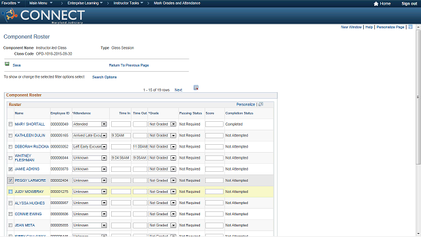Click the Class Code OPD-1018-2015-09-30
421x237 pixels.
[54, 54]
